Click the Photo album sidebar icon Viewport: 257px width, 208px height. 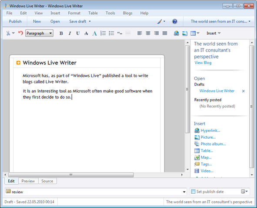click(x=197, y=144)
